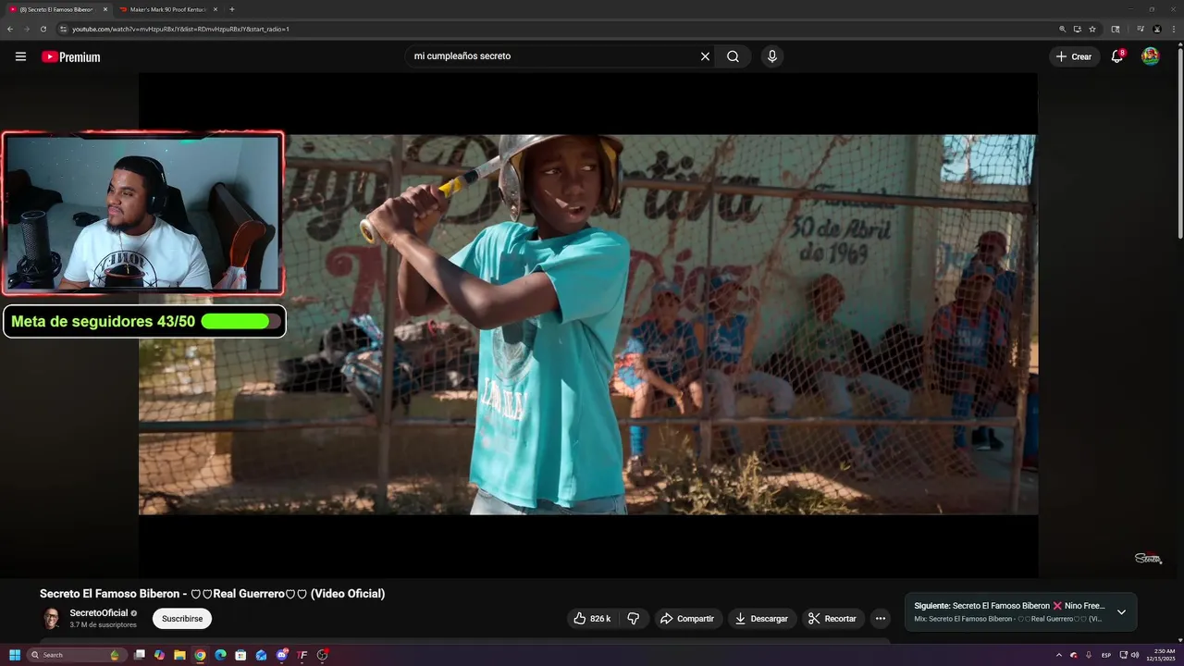Clear the search text with the X
Viewport: 1184px width, 666px height.
tap(705, 56)
